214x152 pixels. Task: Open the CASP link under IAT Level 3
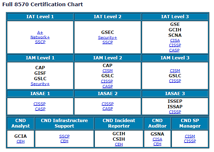point(174,50)
